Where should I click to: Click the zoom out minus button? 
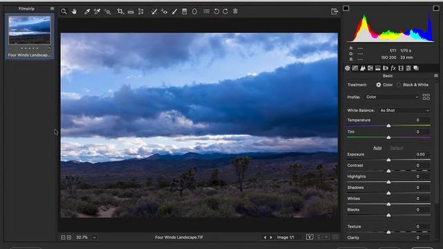63,237
